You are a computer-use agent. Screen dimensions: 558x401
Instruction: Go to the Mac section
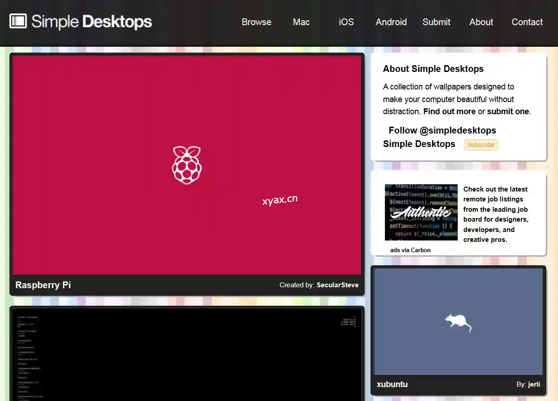point(301,22)
